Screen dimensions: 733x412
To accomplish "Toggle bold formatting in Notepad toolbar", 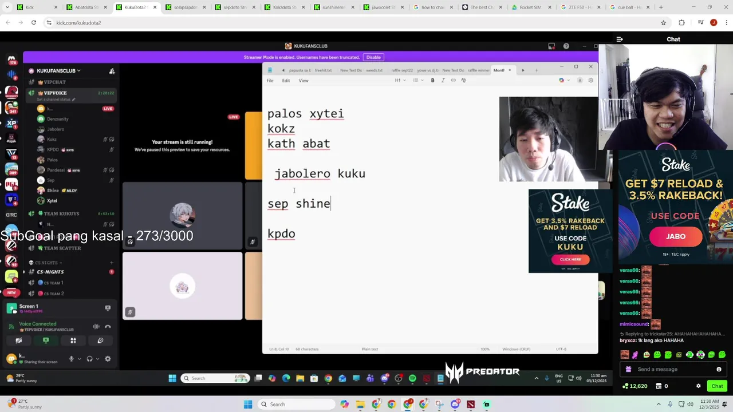I will pyautogui.click(x=432, y=80).
